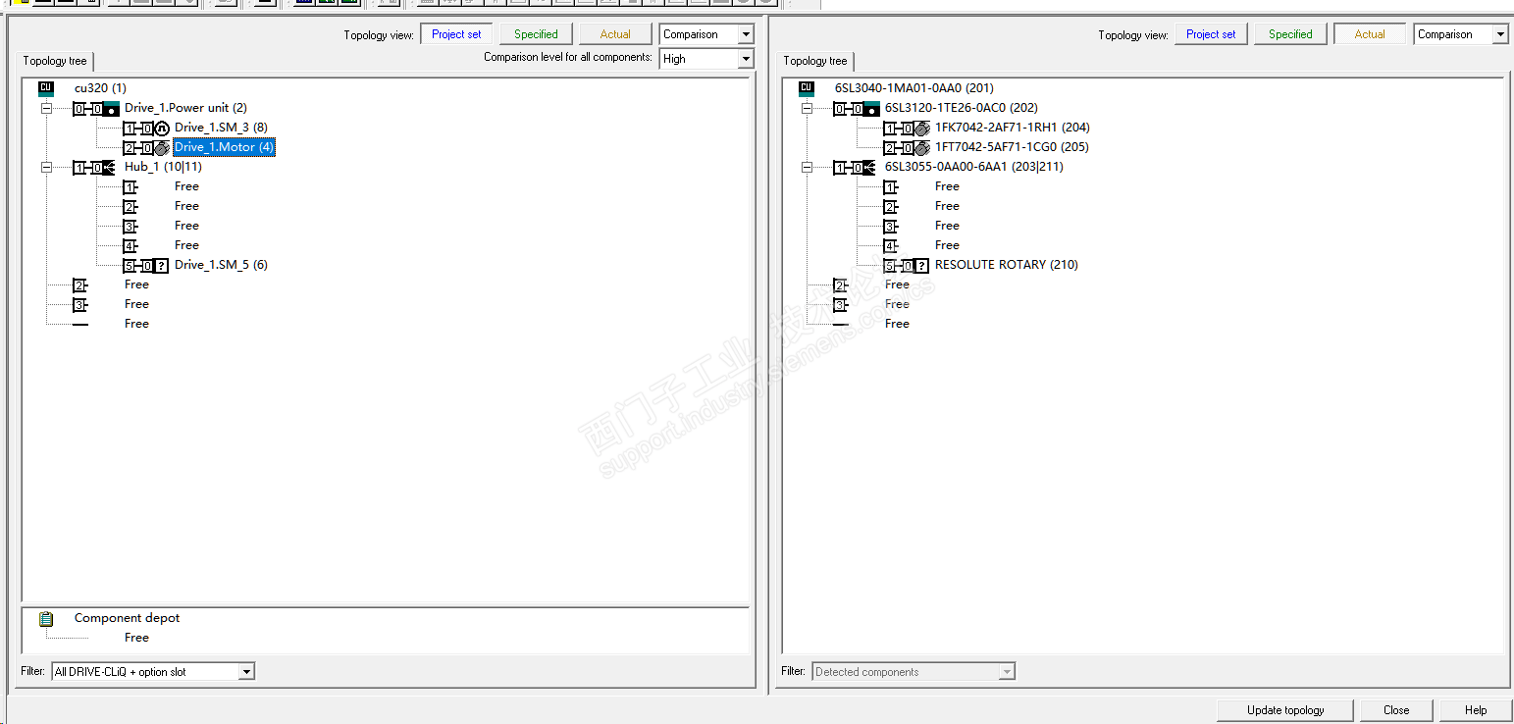Select the last unnumbered Free row in left tree
This screenshot has height=724, width=1514.
137,324
